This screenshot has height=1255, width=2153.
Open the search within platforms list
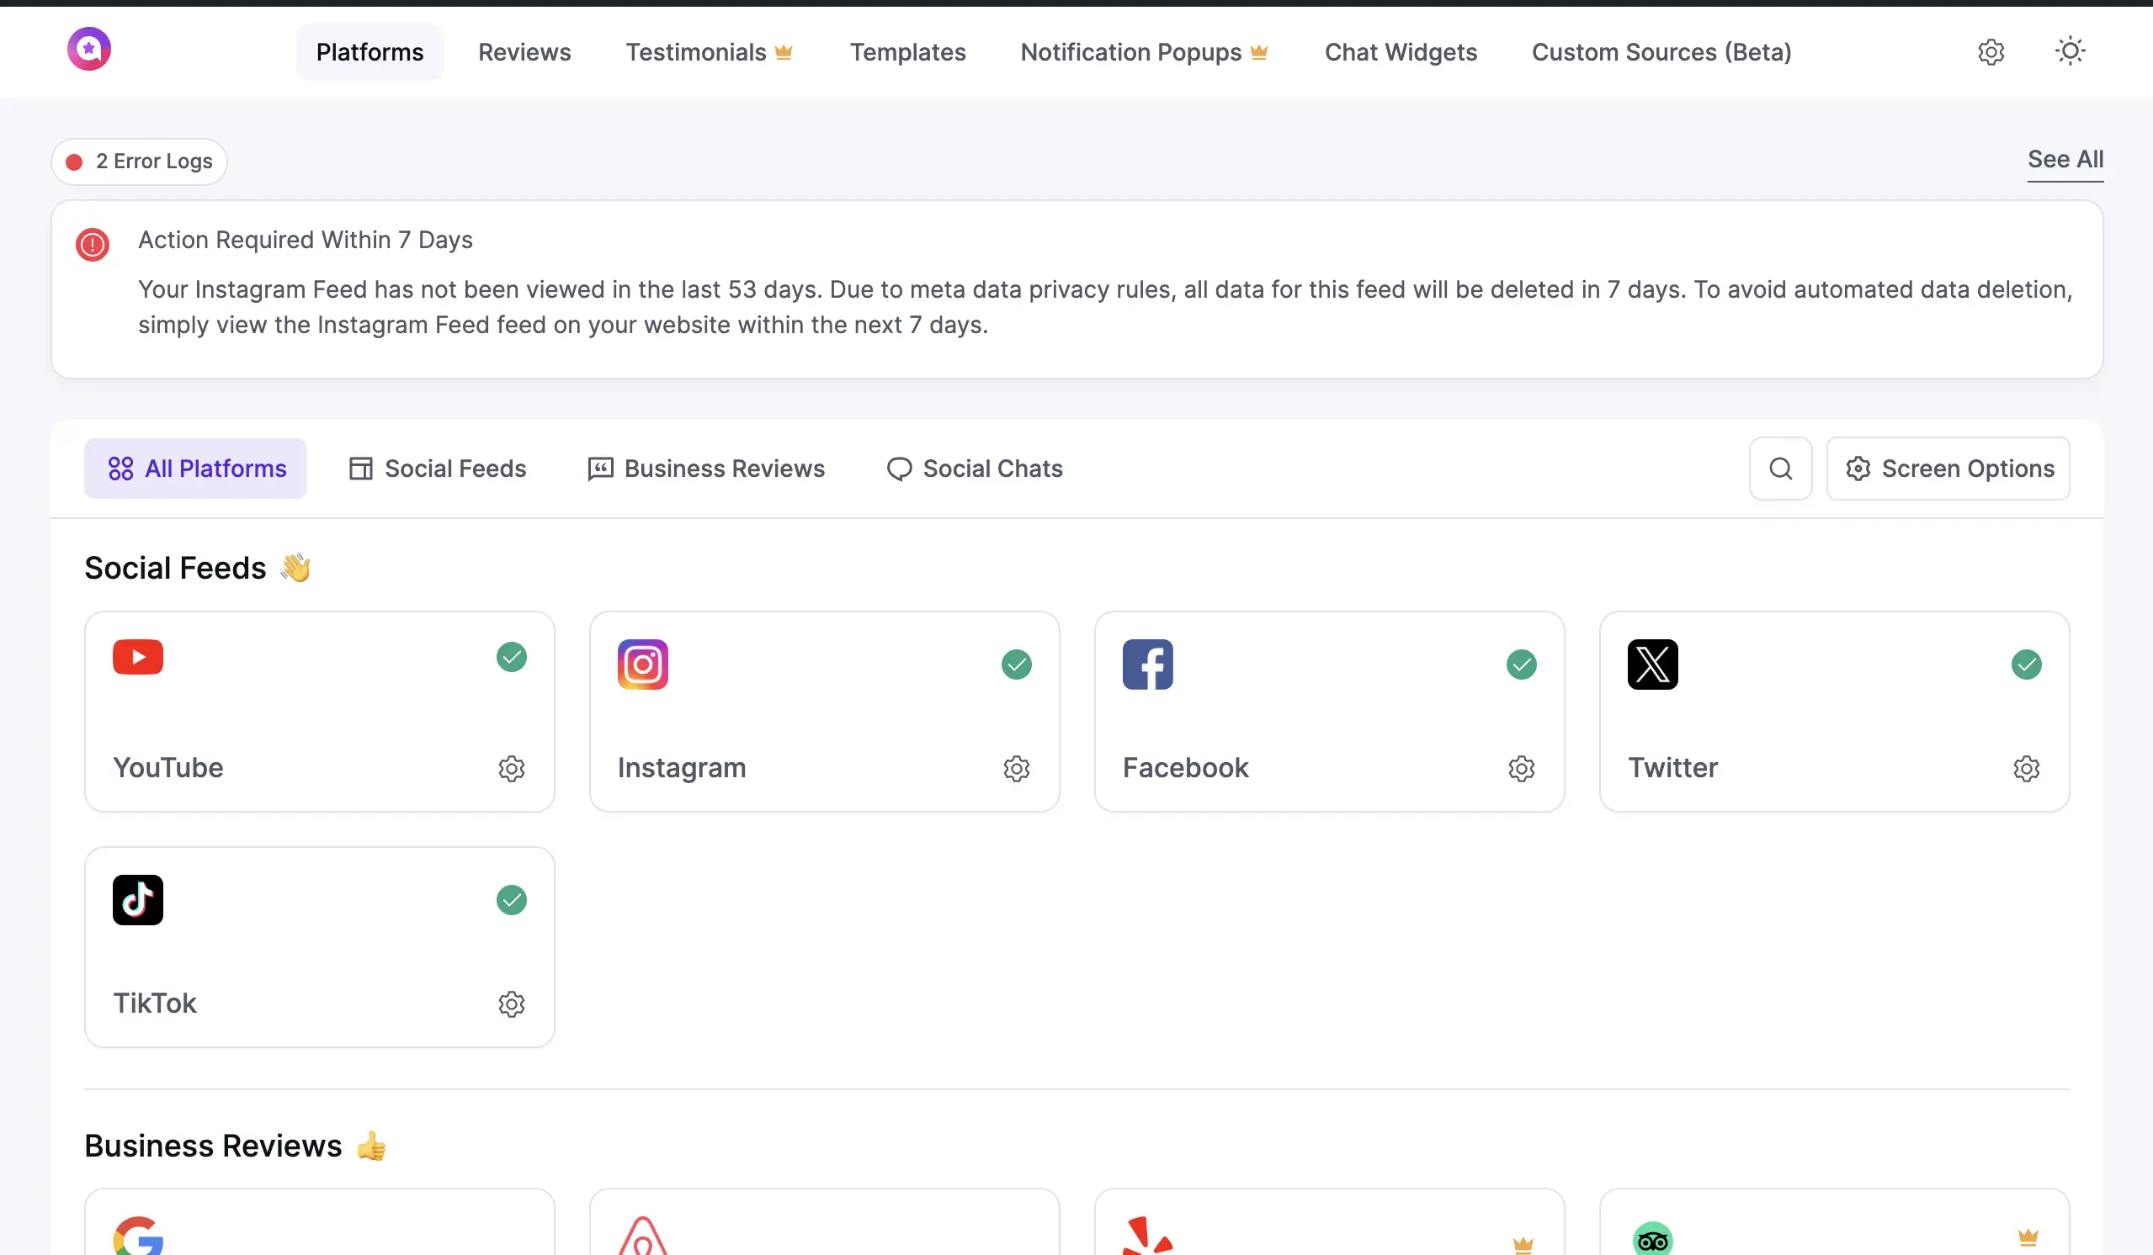tap(1780, 468)
